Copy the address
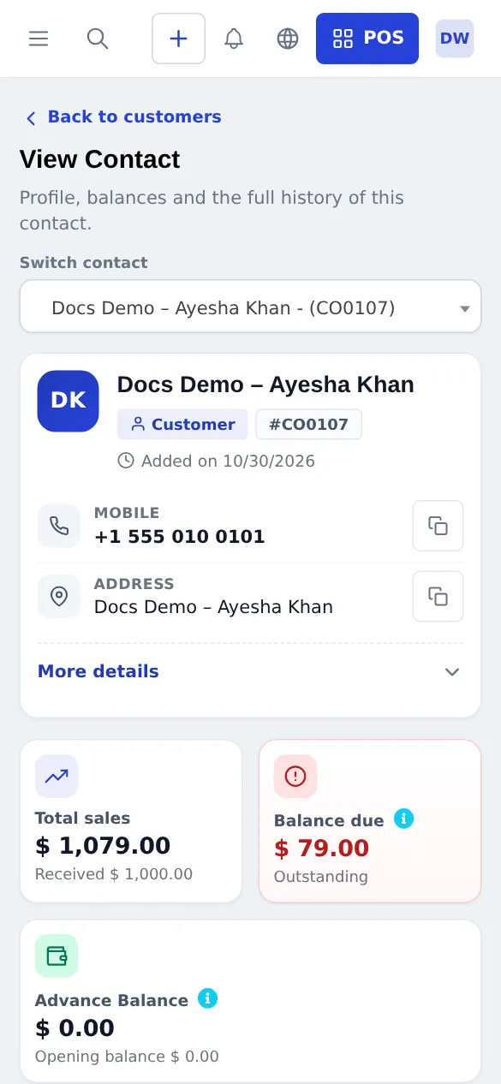Viewport: 501px width, 1084px height. [x=438, y=597]
